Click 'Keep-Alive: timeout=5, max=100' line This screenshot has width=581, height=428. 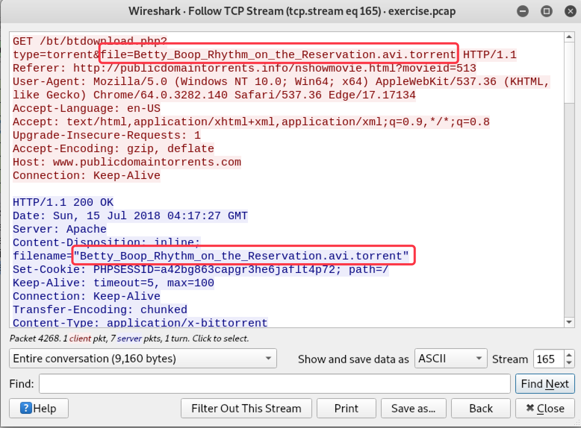click(x=114, y=283)
